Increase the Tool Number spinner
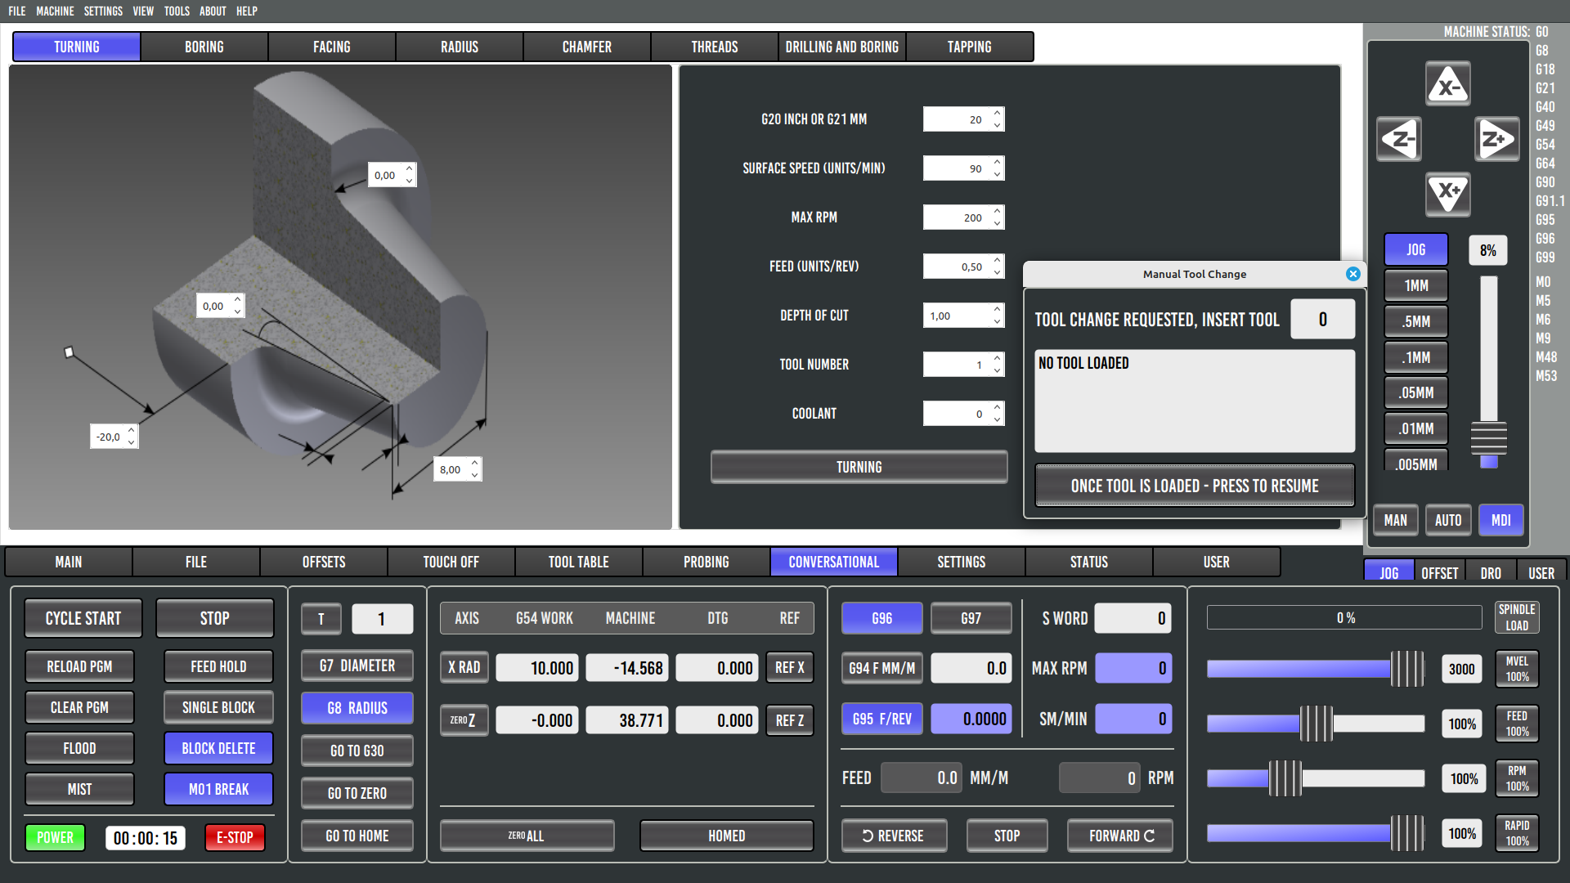This screenshot has width=1570, height=883. pyautogui.click(x=997, y=359)
